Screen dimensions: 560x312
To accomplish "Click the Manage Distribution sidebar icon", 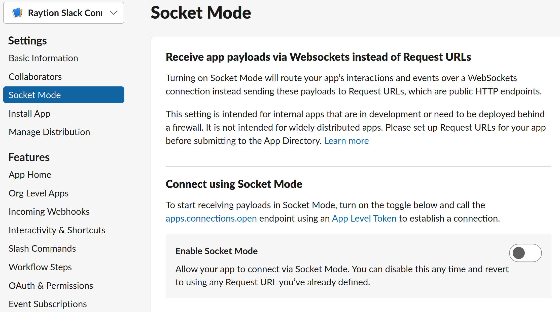I will click(x=49, y=132).
